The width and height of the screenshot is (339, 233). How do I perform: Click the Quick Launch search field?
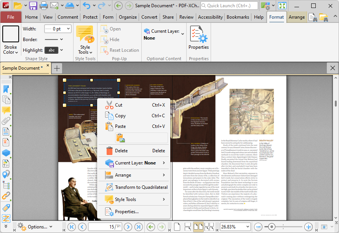229,6
